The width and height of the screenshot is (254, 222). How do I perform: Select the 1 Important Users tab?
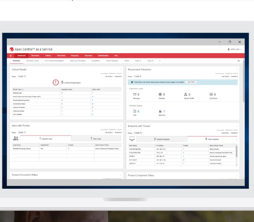(46, 138)
